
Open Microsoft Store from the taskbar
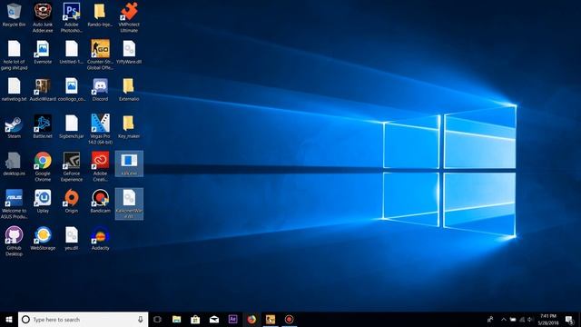coord(195,319)
